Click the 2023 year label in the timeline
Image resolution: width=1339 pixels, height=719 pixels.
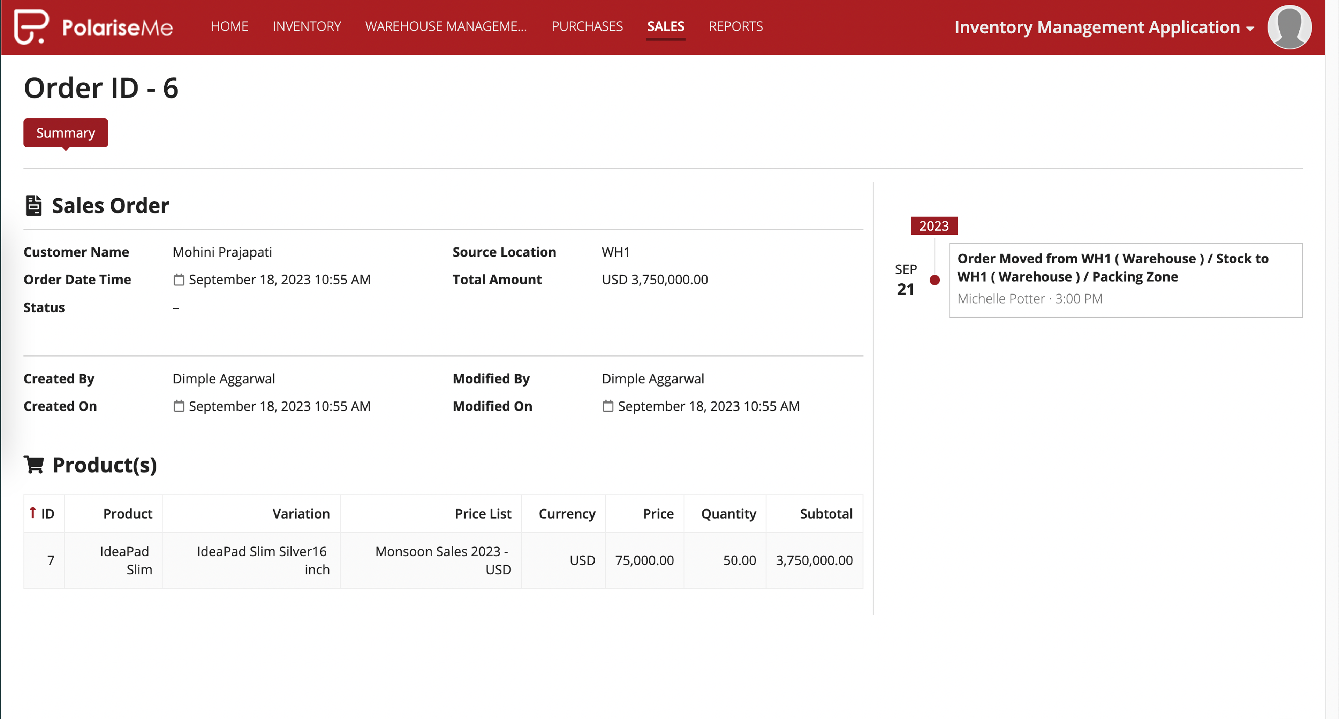(933, 226)
